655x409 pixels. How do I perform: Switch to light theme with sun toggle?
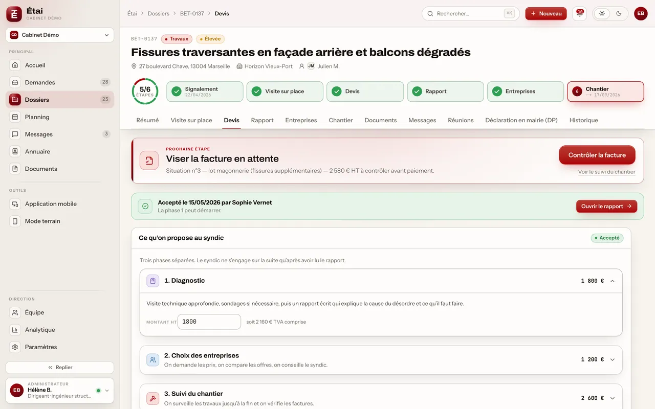coord(602,14)
